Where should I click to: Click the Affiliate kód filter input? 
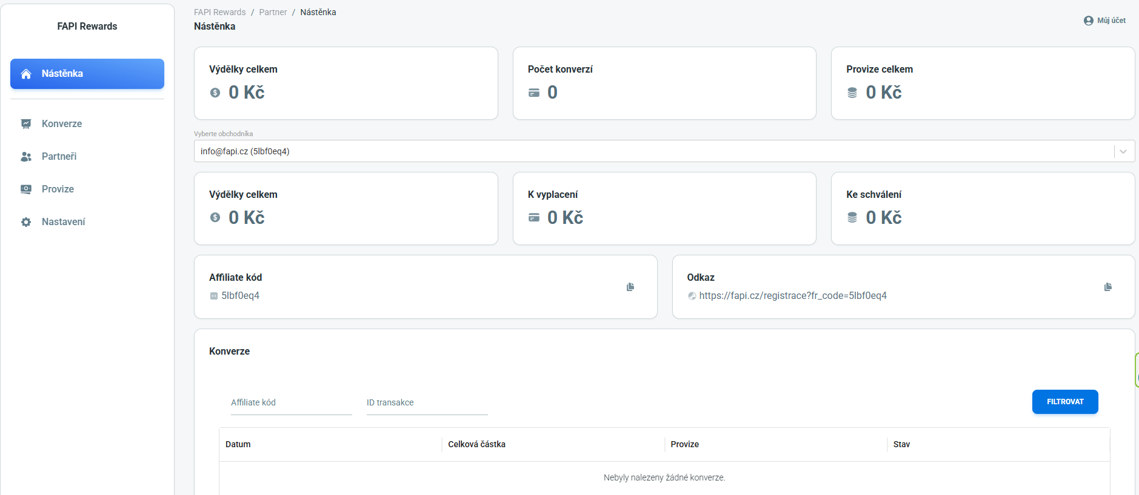tap(292, 403)
